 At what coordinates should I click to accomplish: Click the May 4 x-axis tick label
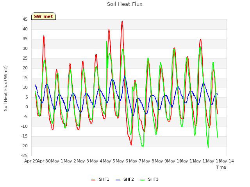pyautogui.click(x=96, y=161)
